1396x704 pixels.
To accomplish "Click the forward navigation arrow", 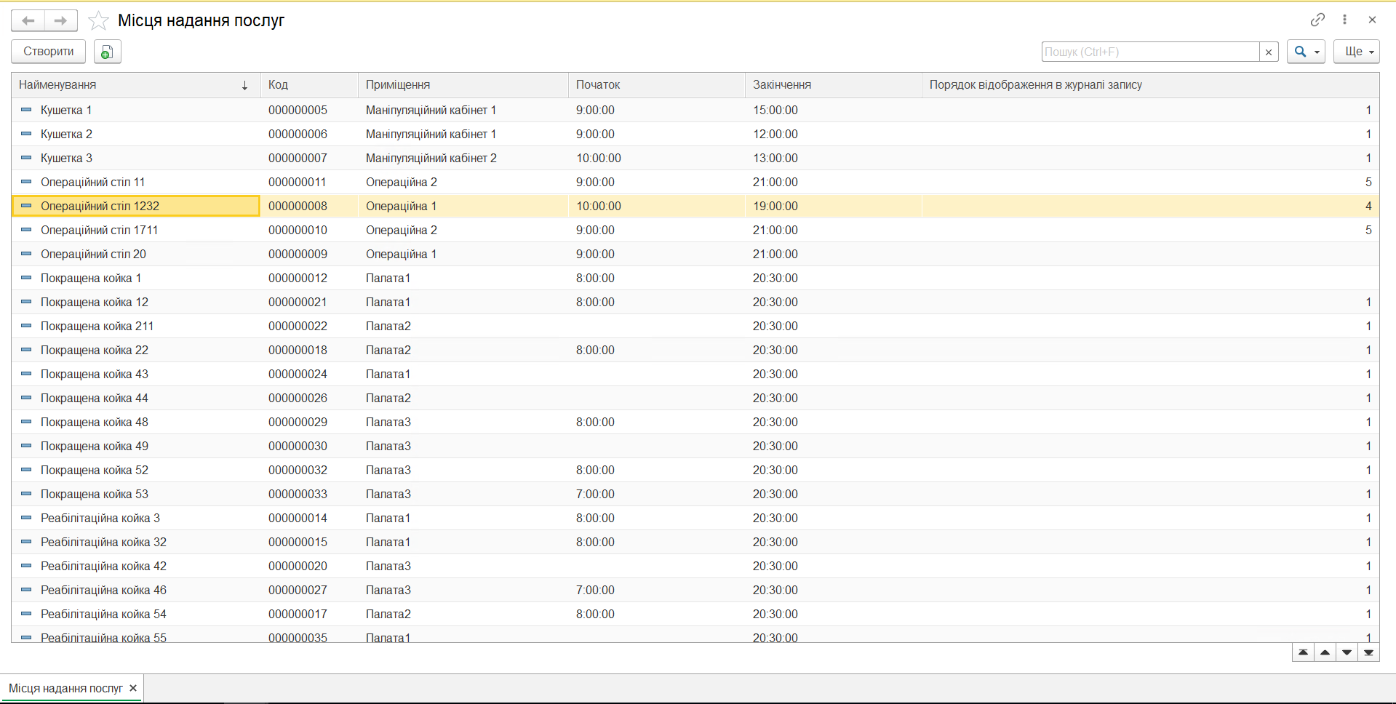I will pyautogui.click(x=61, y=21).
